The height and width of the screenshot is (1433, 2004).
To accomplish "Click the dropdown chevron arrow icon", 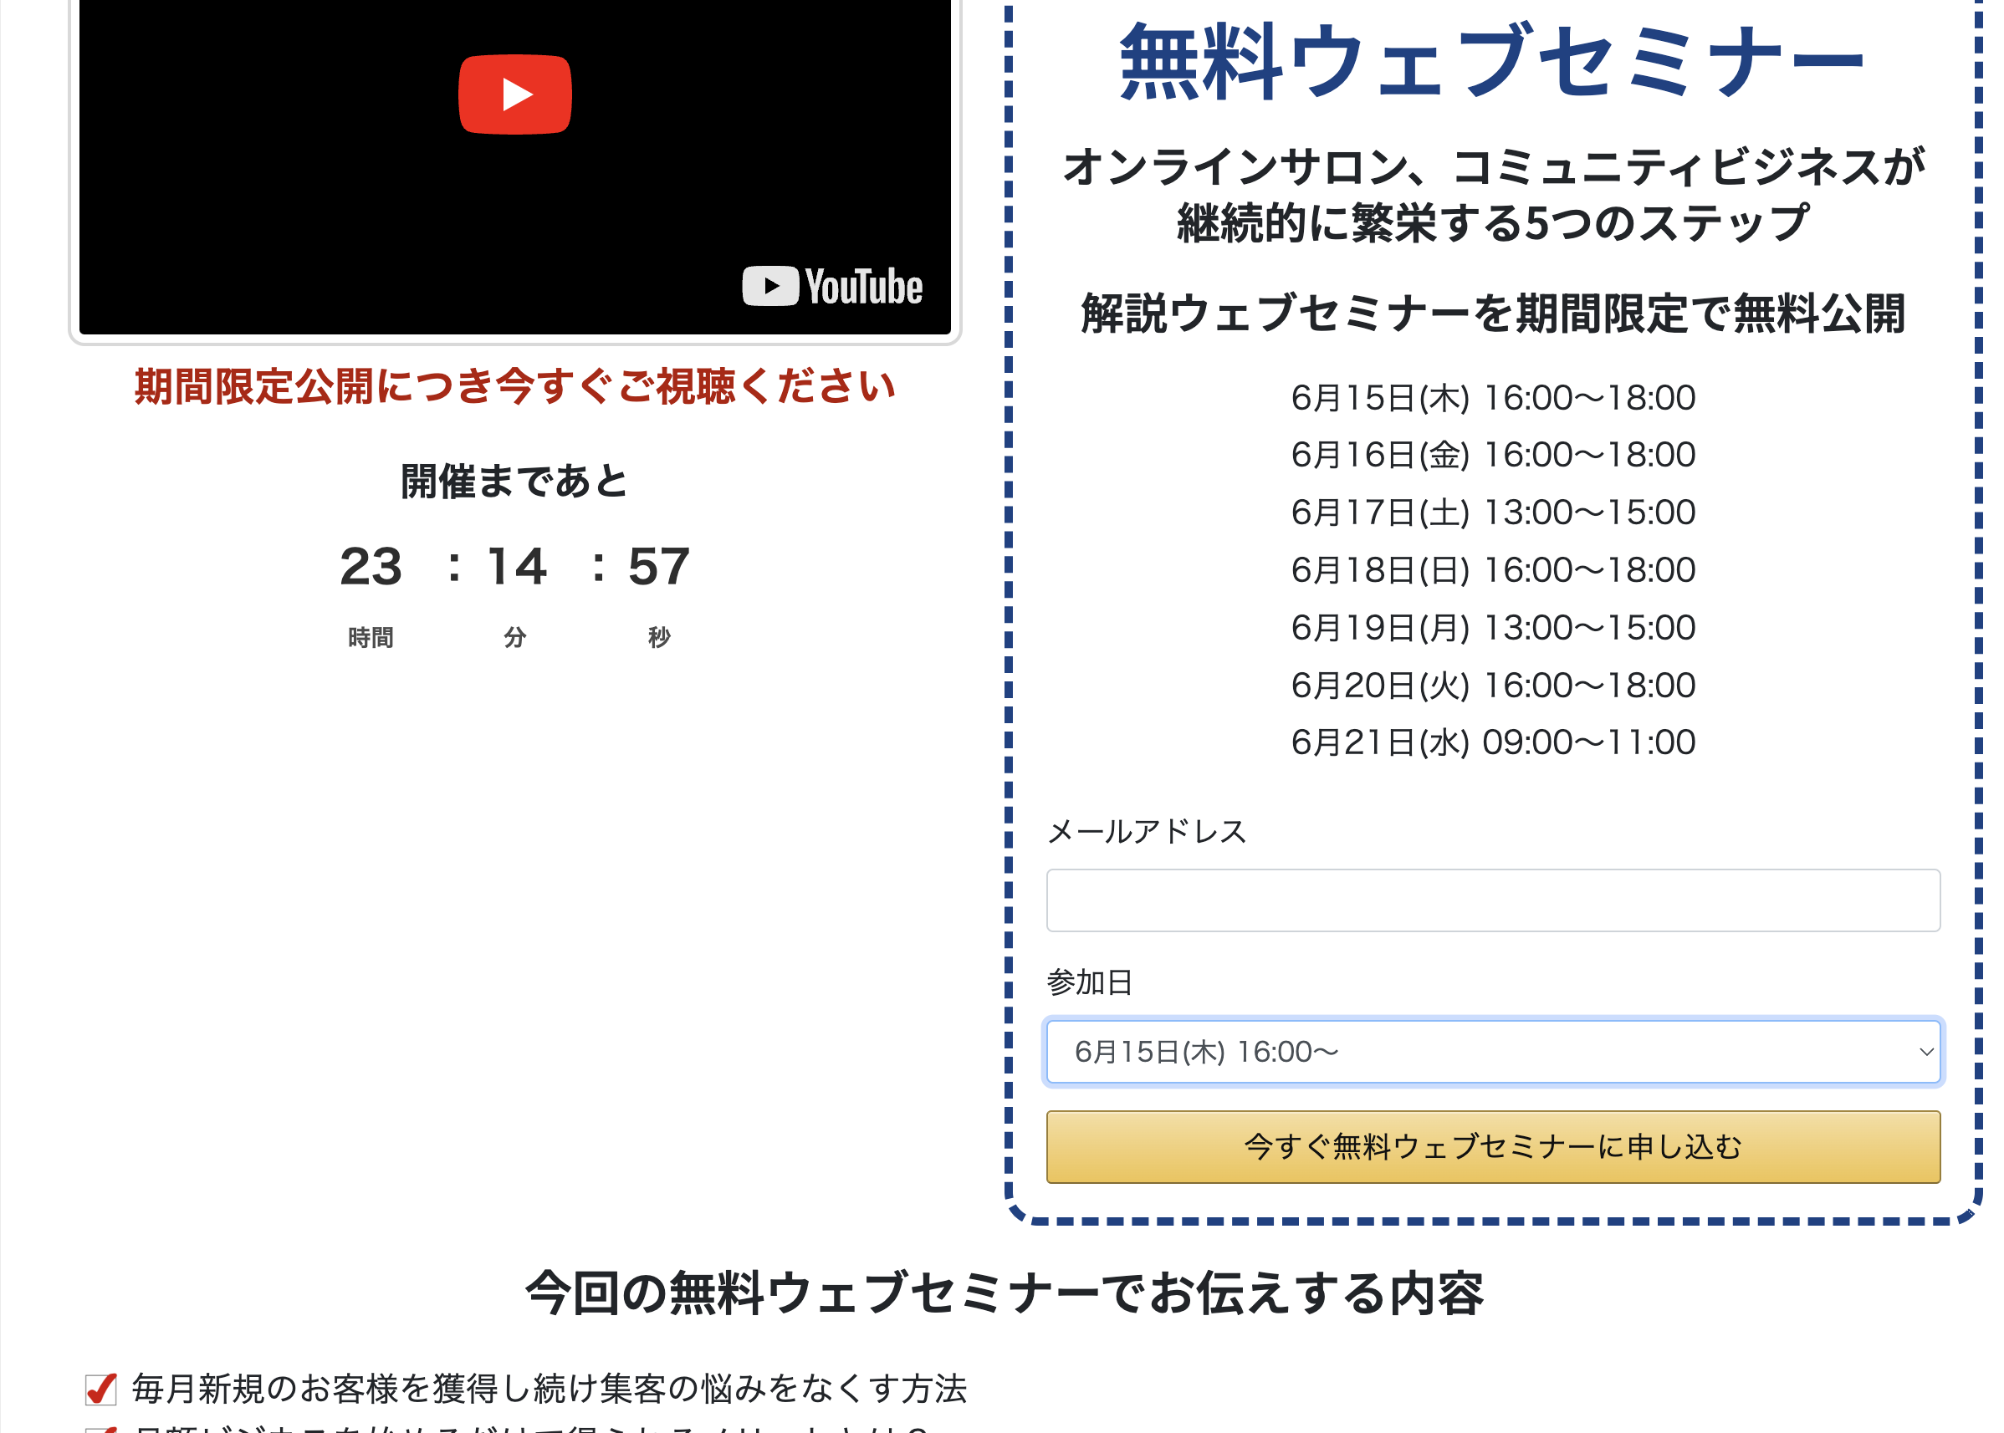I will [x=1925, y=1052].
